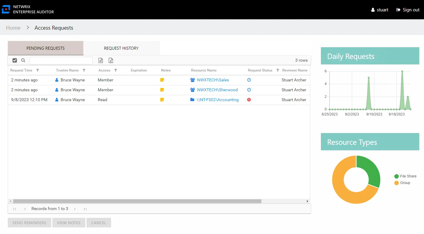Viewport: 424px width, 234px height.
Task: Open the NWXTECH\Sherwood resource link
Action: pyautogui.click(x=217, y=90)
